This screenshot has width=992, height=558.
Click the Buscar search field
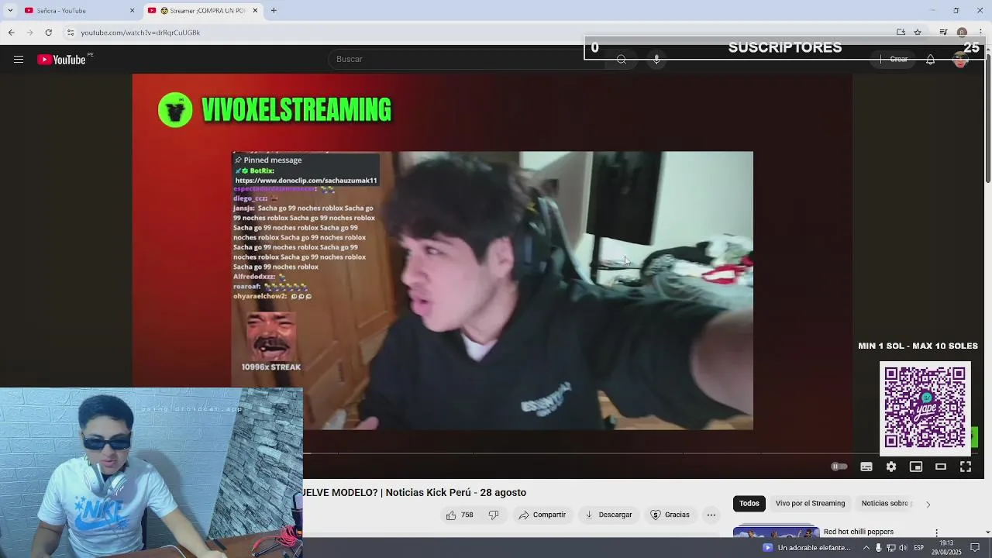(x=465, y=59)
